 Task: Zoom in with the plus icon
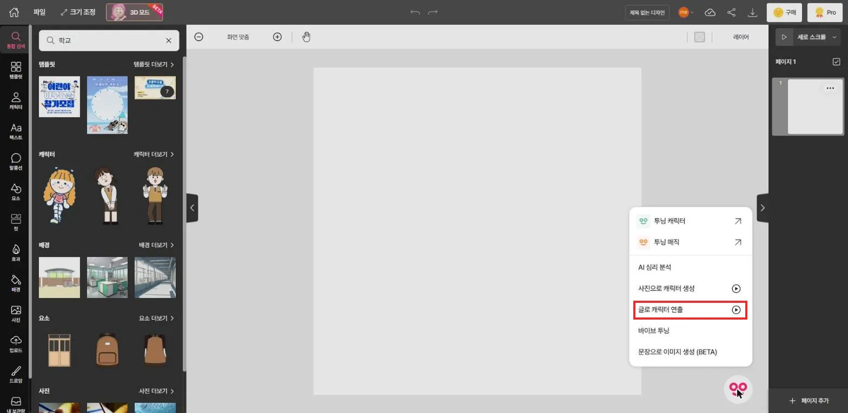tap(277, 37)
